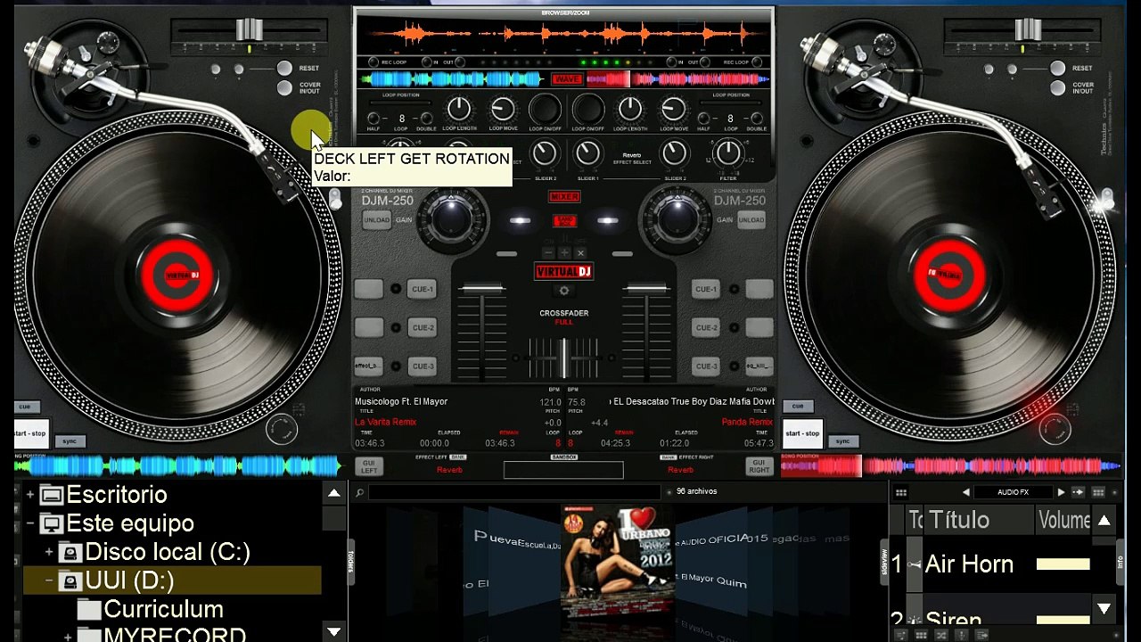
Task: Click the shuffle icon in bottom toolbar
Action: click(941, 635)
